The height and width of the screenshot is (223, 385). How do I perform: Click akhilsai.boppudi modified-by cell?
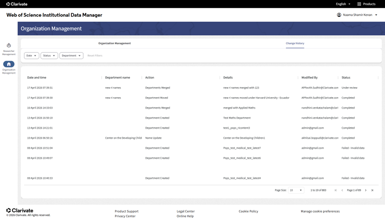[320, 138]
